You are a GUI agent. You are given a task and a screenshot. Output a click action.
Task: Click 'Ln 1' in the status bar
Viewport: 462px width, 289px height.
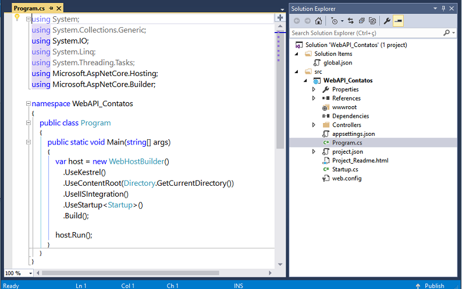(81, 286)
